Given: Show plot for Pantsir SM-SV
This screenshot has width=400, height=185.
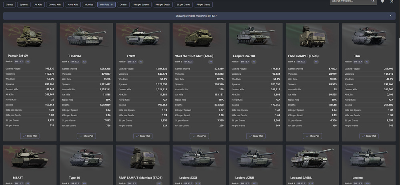Looking at the screenshot, I should click(30, 136).
